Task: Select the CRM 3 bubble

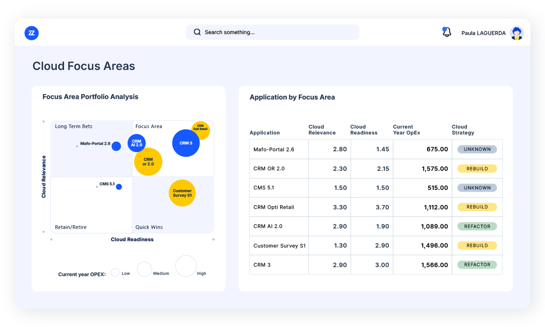Action: click(186, 143)
